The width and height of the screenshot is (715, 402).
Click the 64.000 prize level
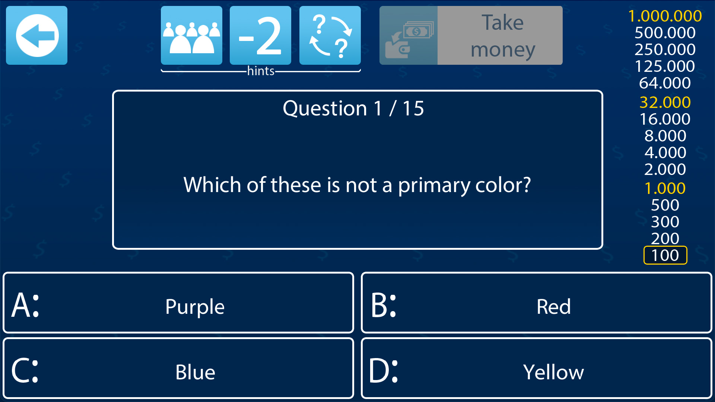click(x=665, y=83)
